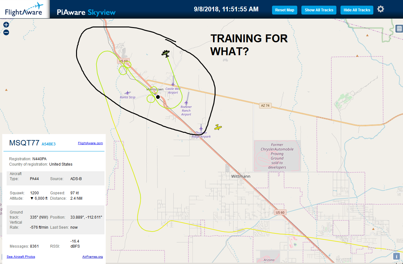
Task: Click the Thunder Ridge Airpark marker
Action: coord(201,128)
